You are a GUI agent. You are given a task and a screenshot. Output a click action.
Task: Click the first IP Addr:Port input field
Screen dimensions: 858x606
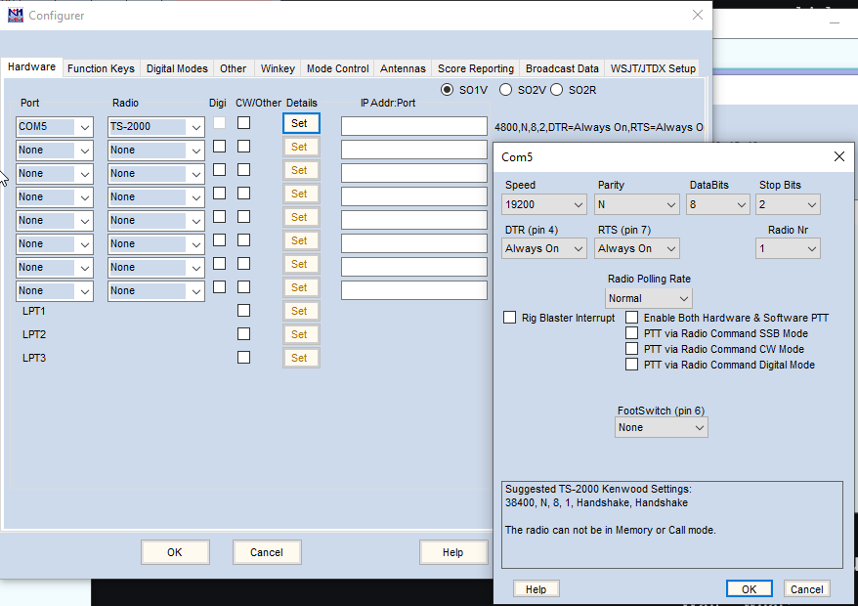tap(413, 126)
